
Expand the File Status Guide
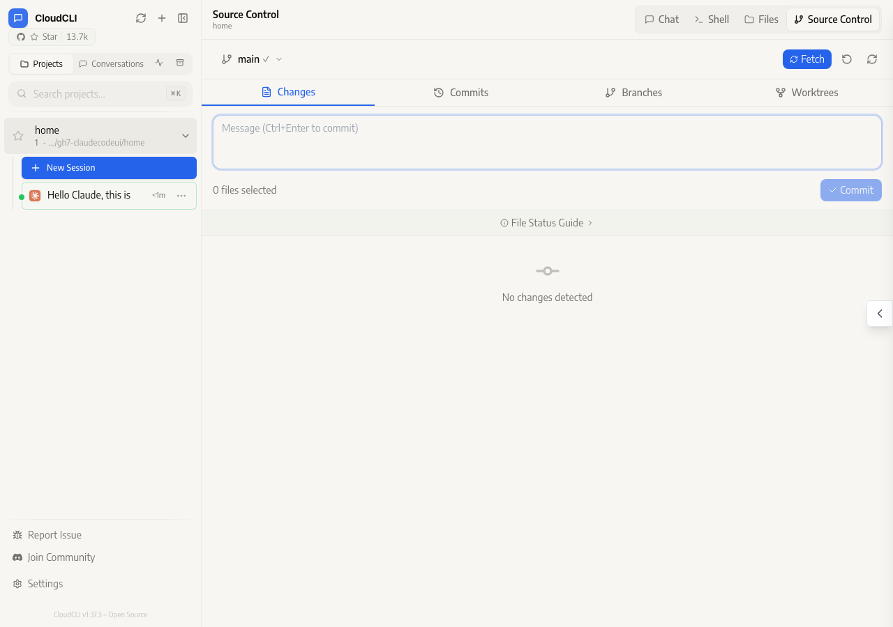(547, 223)
